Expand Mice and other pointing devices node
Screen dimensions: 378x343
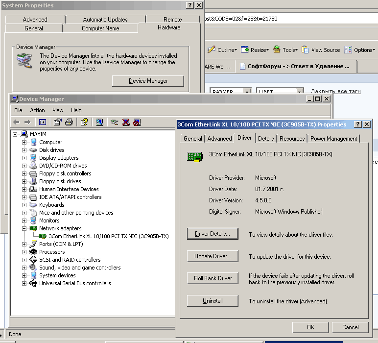point(24,213)
